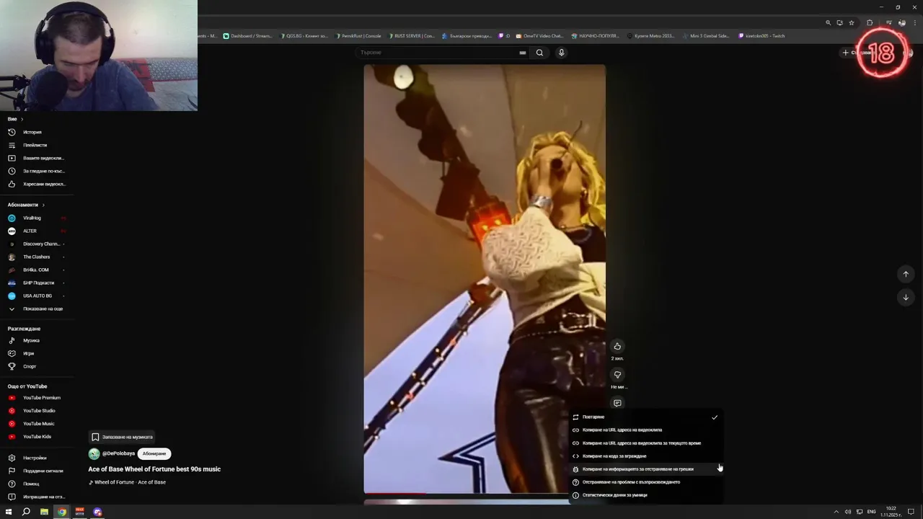Open the kiselokn005 - Twitch bookmark
This screenshot has height=519, width=923.
coord(761,35)
